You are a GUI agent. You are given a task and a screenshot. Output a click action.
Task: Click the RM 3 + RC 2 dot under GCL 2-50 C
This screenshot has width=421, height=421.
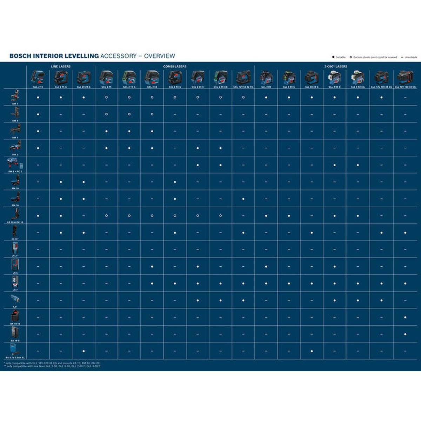[198, 165]
